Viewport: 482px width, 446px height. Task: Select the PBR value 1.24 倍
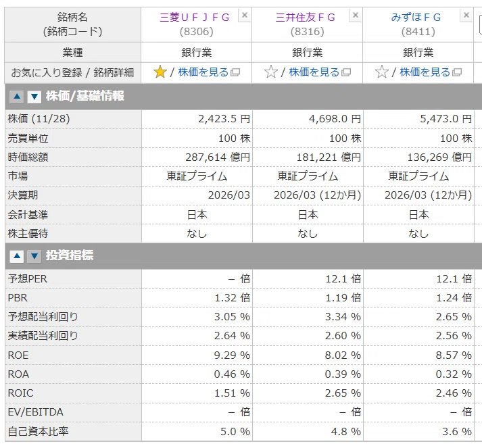coord(418,298)
